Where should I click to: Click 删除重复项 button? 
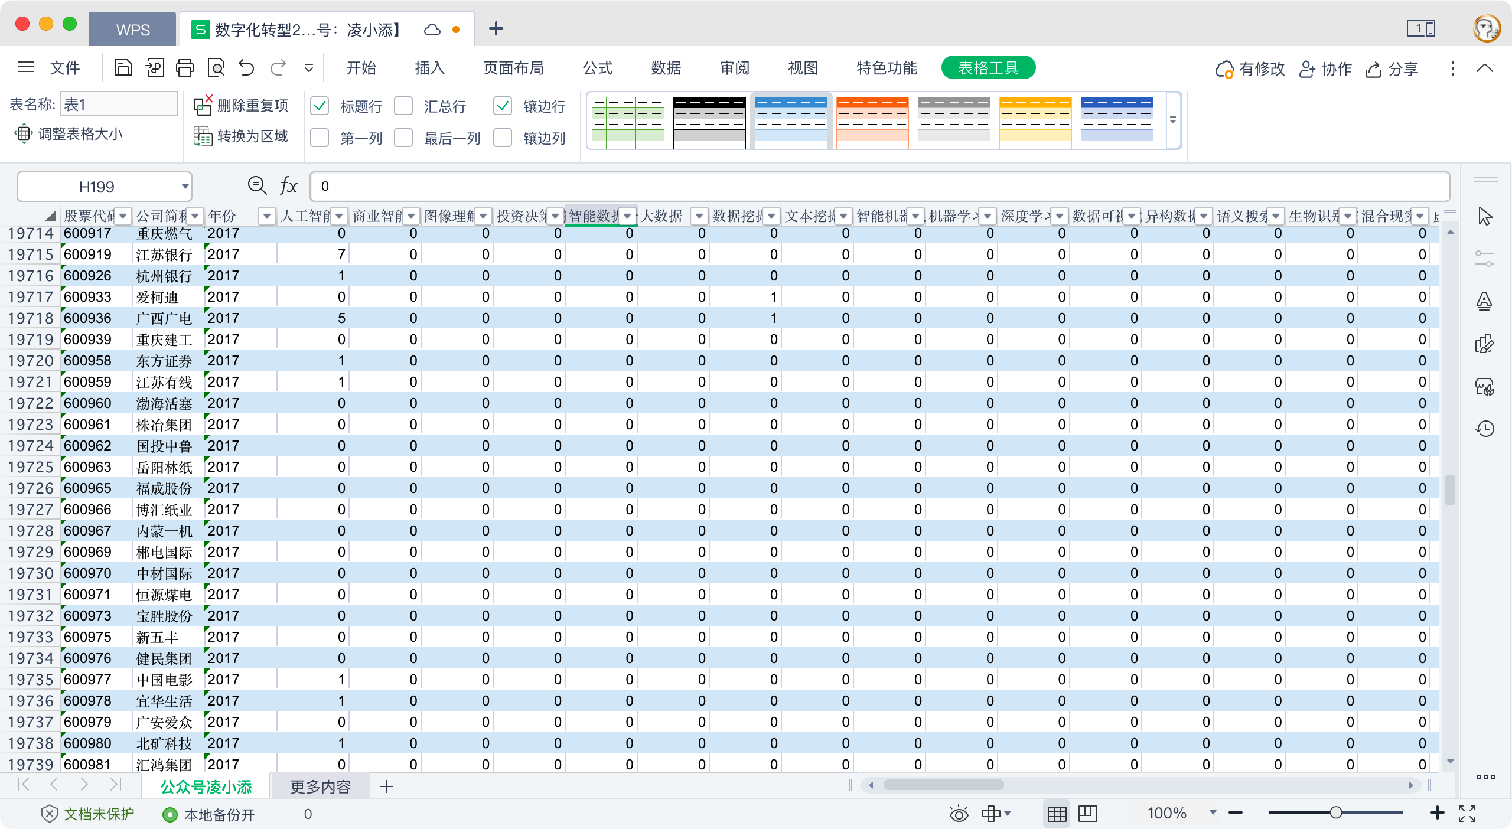(241, 106)
